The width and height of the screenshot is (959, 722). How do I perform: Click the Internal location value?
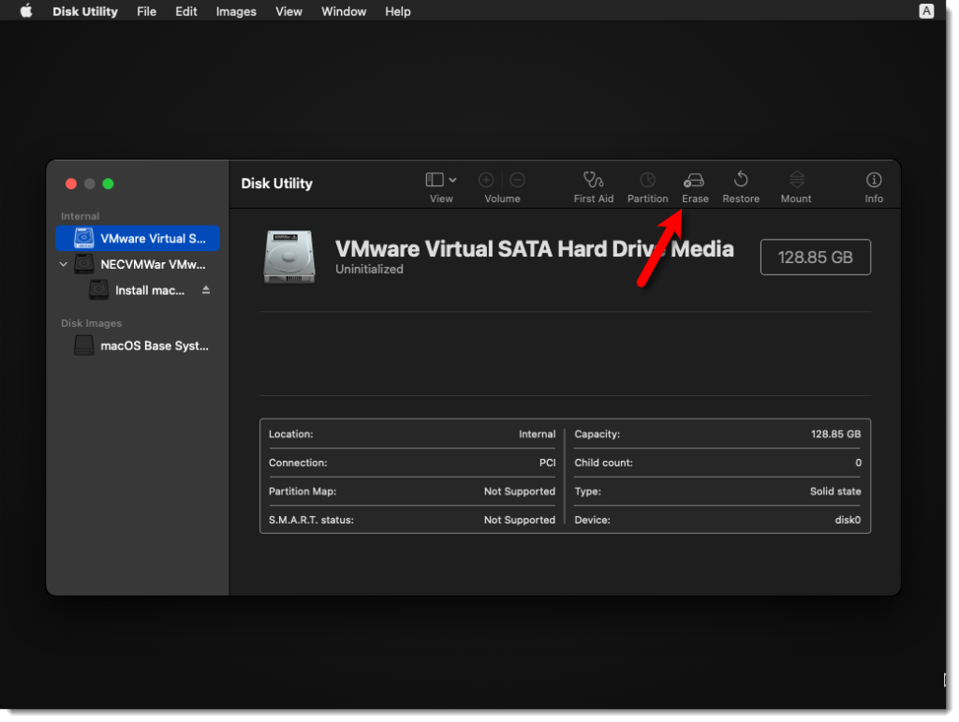tap(537, 435)
